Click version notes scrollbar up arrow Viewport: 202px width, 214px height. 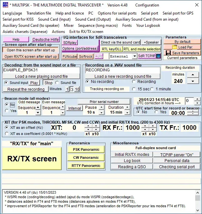click(x=197, y=193)
